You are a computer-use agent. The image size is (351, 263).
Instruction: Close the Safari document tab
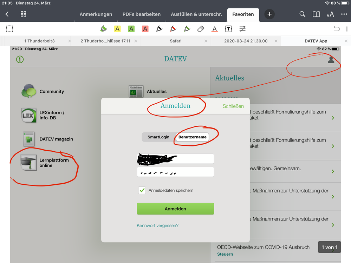pos(206,41)
